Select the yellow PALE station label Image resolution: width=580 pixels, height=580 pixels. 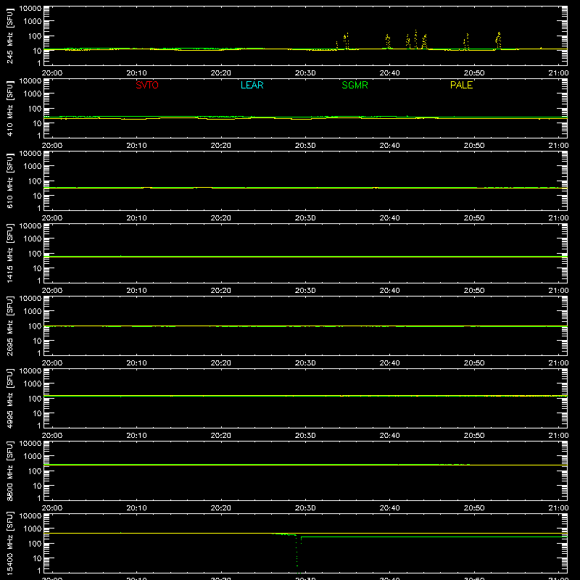(461, 85)
